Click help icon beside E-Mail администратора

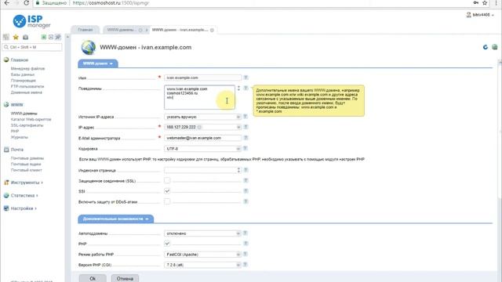pyautogui.click(x=246, y=138)
